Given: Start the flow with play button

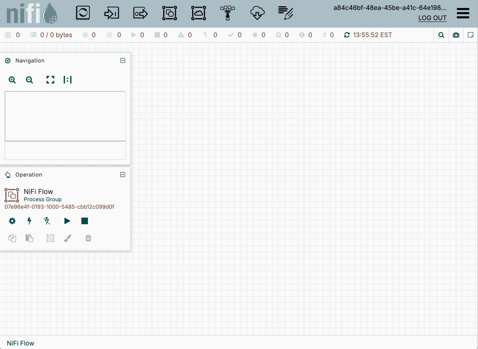Looking at the screenshot, I should 67,221.
